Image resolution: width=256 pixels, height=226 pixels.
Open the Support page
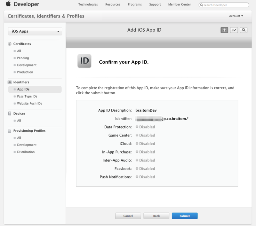click(x=155, y=4)
